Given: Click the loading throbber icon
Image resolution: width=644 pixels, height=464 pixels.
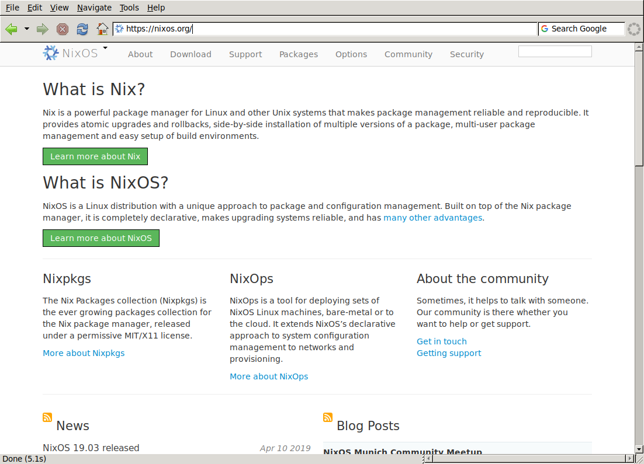Looking at the screenshot, I should pyautogui.click(x=633, y=29).
